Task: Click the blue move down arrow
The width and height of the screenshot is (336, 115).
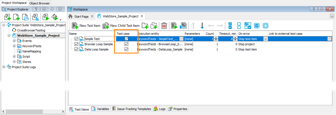Action: tap(202, 26)
